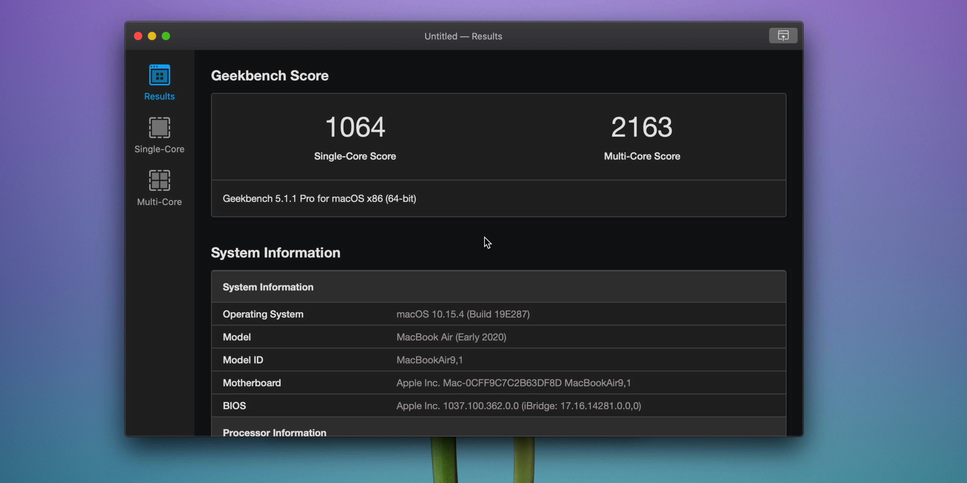Click the green fullscreen window button

point(166,36)
